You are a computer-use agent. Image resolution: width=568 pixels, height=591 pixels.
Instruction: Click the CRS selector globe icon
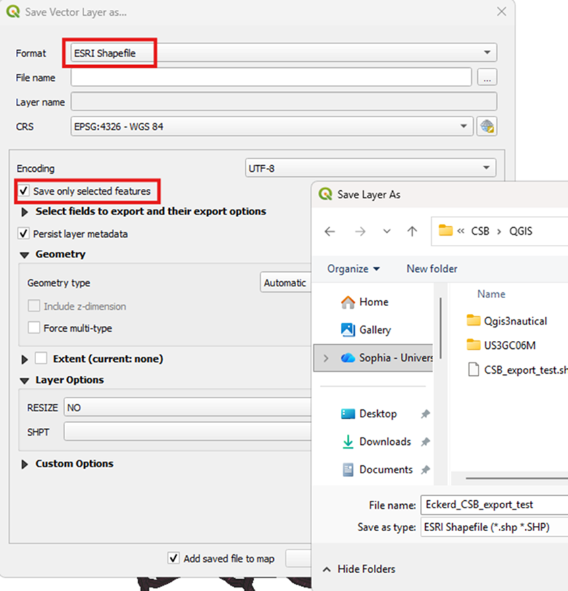point(487,126)
